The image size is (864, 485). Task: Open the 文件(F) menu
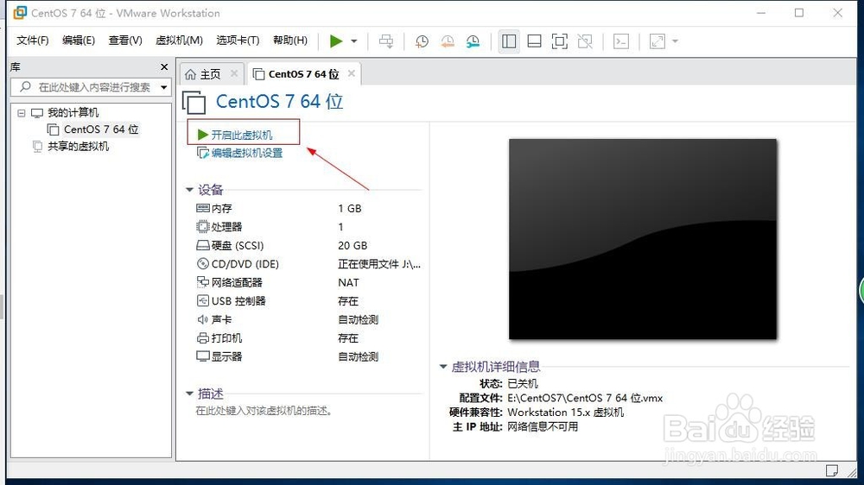33,41
